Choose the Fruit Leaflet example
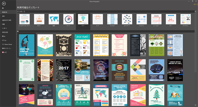The image size is (198, 107). point(82,45)
